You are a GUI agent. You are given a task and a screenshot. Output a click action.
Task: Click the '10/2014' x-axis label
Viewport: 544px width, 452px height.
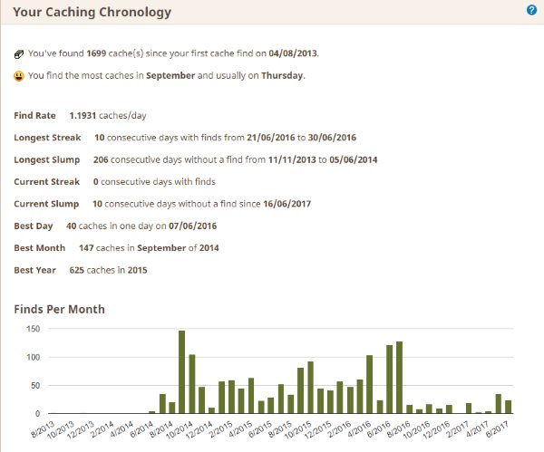[x=180, y=430]
